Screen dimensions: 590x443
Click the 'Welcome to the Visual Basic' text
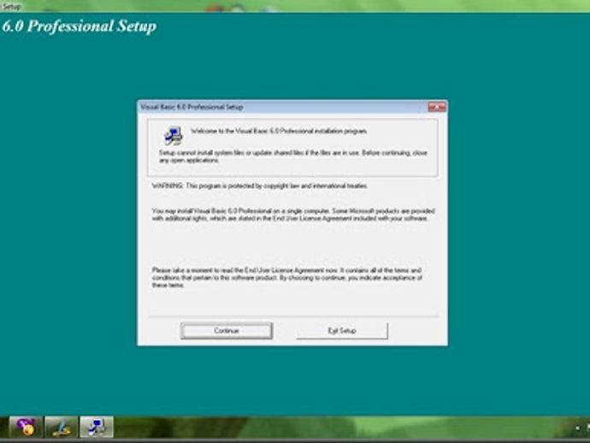pos(279,131)
